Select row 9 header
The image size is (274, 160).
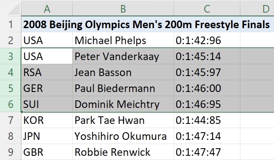[x=11, y=152]
